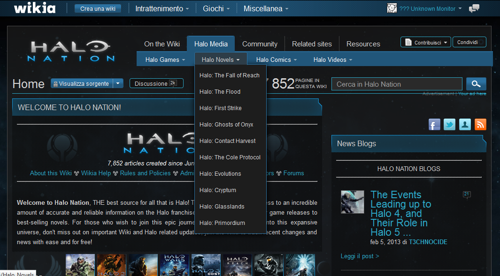Expand the Intrattenimento menu
500x276 pixels.
(x=162, y=8)
